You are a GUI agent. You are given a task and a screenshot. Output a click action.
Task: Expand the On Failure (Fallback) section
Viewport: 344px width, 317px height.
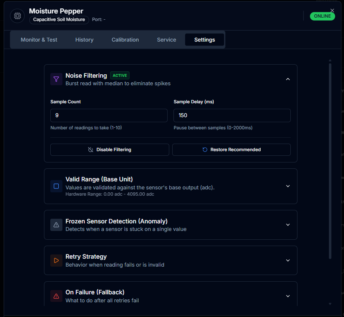point(288,296)
